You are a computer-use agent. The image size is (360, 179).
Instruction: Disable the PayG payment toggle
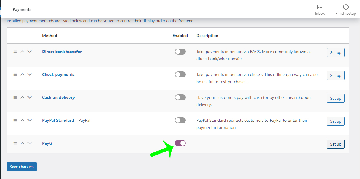point(180,143)
